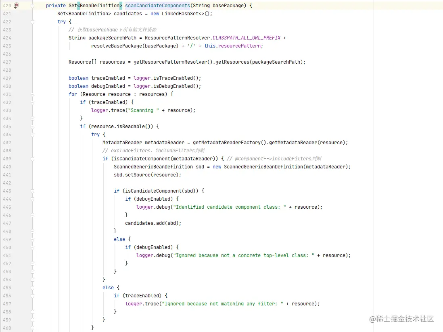Viewport: 443px width, 332px height.
Task: Click the highlighted BeanDefinition return type on line 420
Action: point(100,6)
